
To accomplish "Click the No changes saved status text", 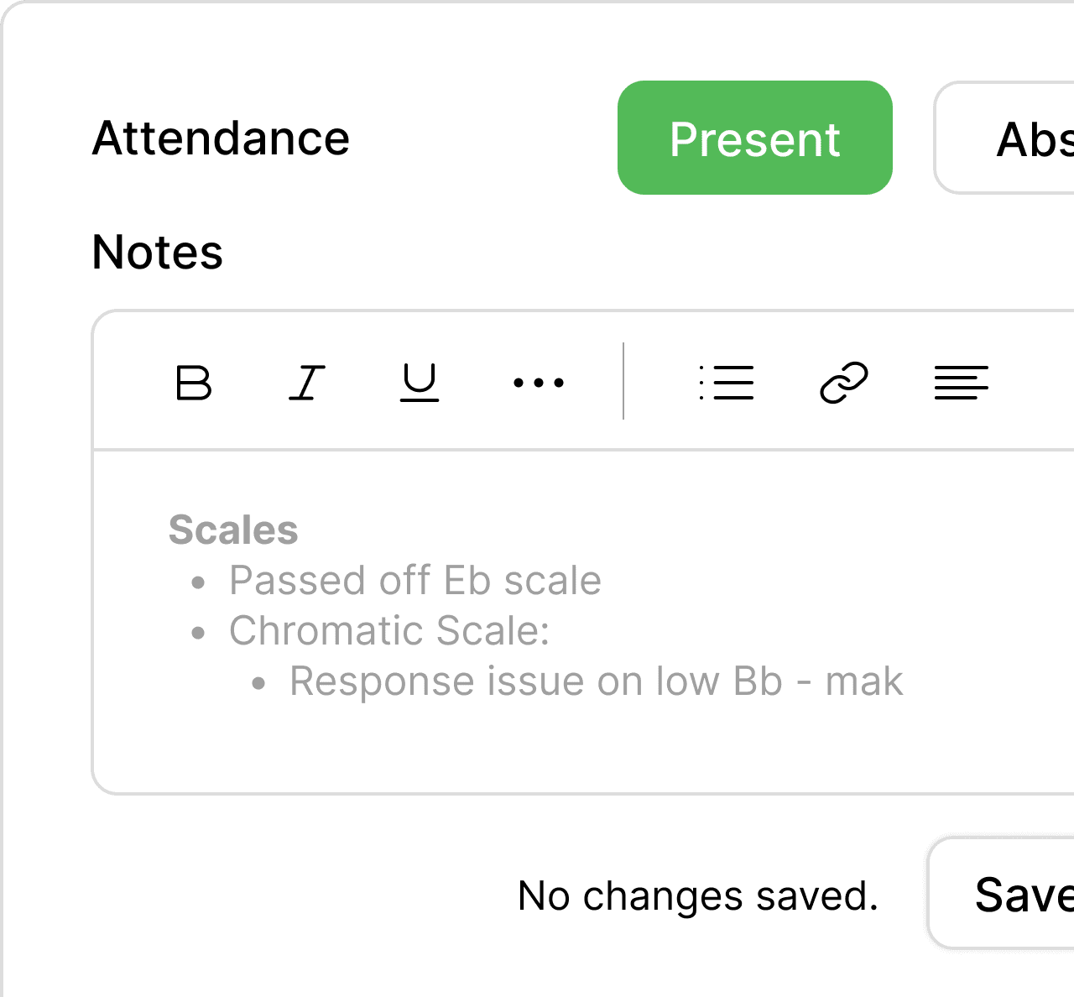I will pos(697,895).
